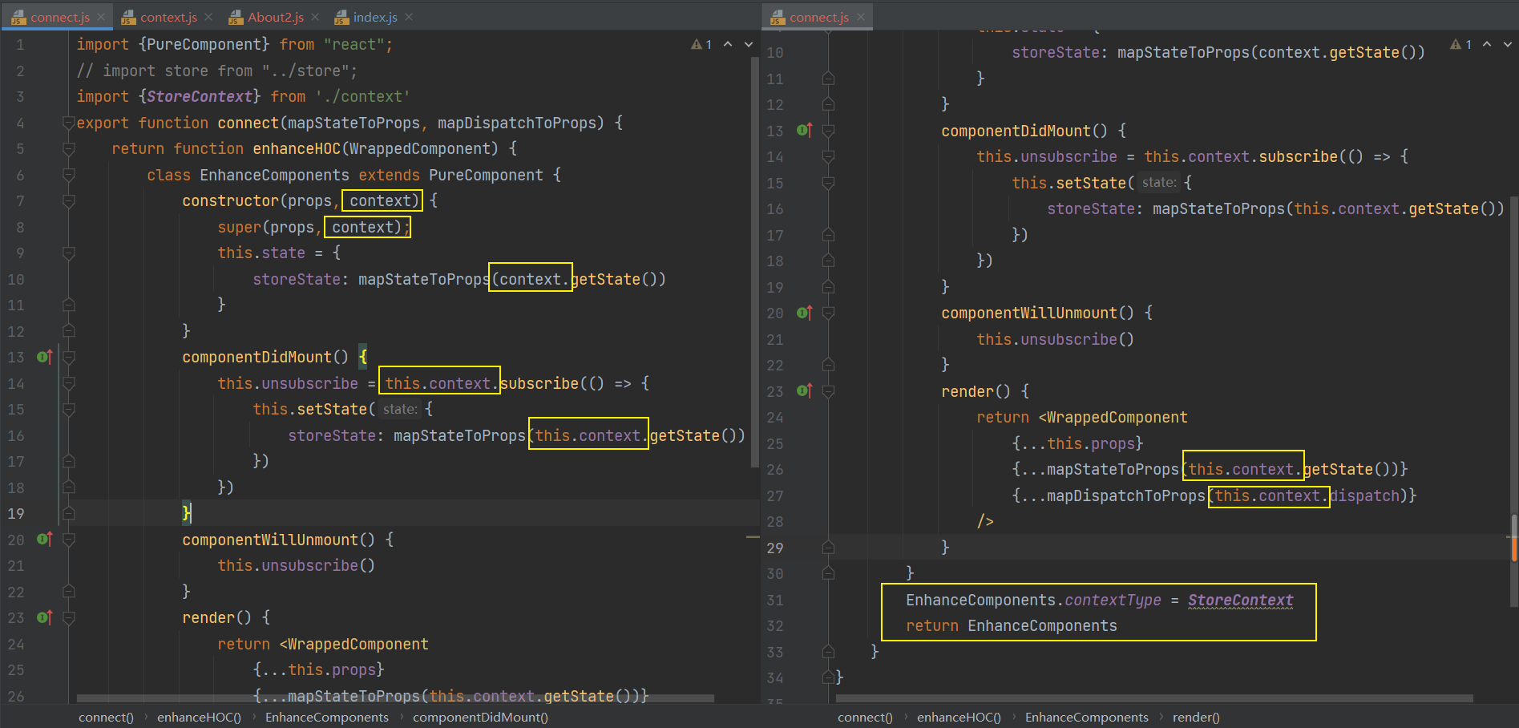Go to next highlighted error in right editor
This screenshot has width=1519, height=728.
1508,45
